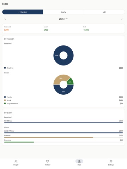Viewport: 127px width, 169px height.
Task: Click the Opening event label
Action: [8, 140]
